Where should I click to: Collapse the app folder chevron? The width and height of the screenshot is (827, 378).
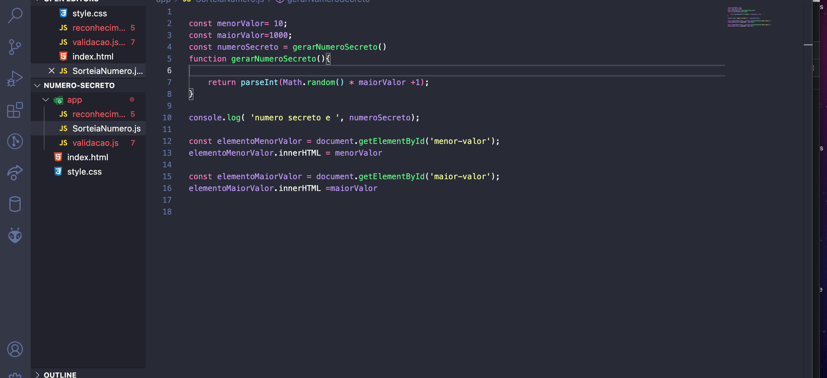[46, 100]
